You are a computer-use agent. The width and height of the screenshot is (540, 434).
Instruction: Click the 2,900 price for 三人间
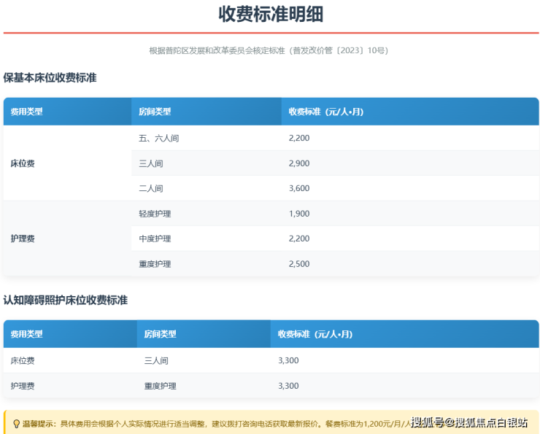point(299,163)
